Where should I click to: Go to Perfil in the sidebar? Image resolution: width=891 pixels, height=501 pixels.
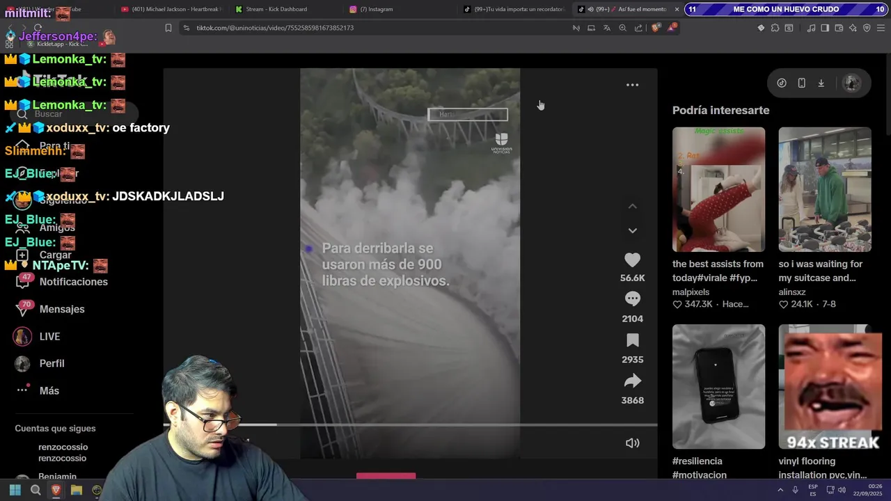pyautogui.click(x=52, y=363)
